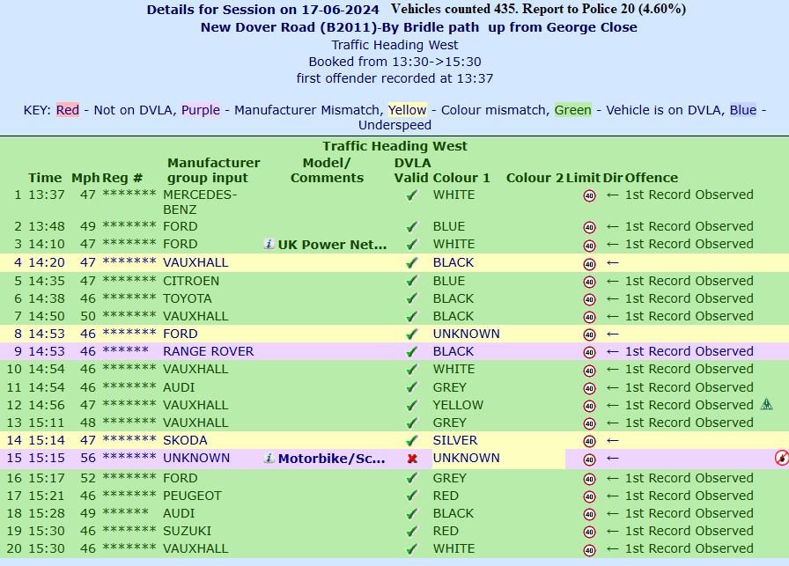The height and width of the screenshot is (566, 789).
Task: Click the DVLA valid tick on the Toyota row
Action: point(412,299)
